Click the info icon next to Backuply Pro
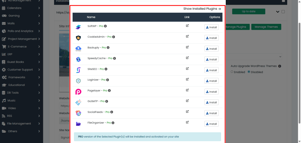 click(108, 47)
